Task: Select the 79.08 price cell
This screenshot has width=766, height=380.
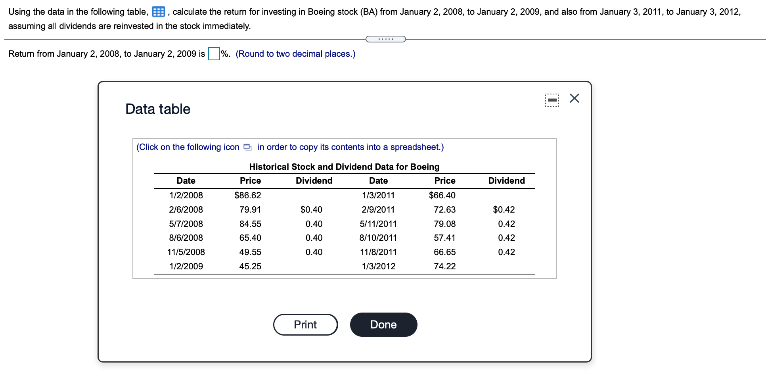Action: coord(445,224)
